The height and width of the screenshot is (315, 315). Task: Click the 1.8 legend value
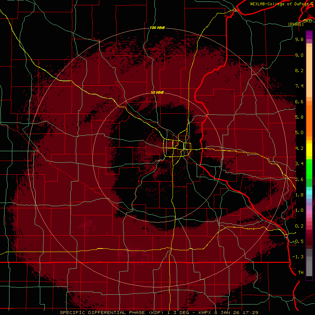coord(299,195)
